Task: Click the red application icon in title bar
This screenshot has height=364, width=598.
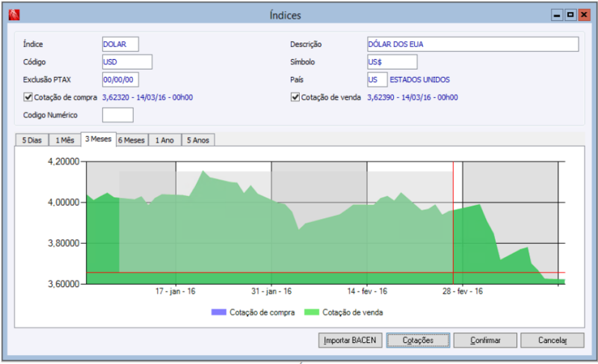Action: (x=14, y=15)
